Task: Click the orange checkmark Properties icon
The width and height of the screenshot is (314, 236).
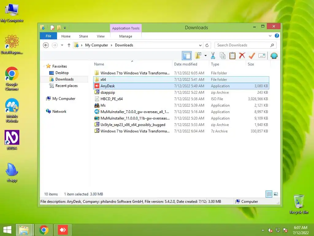Action: pyautogui.click(x=252, y=56)
